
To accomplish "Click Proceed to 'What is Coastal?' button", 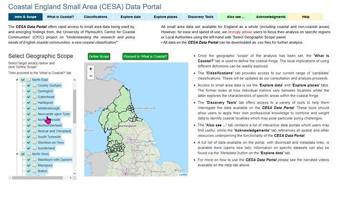I will pyautogui.click(x=145, y=57).
